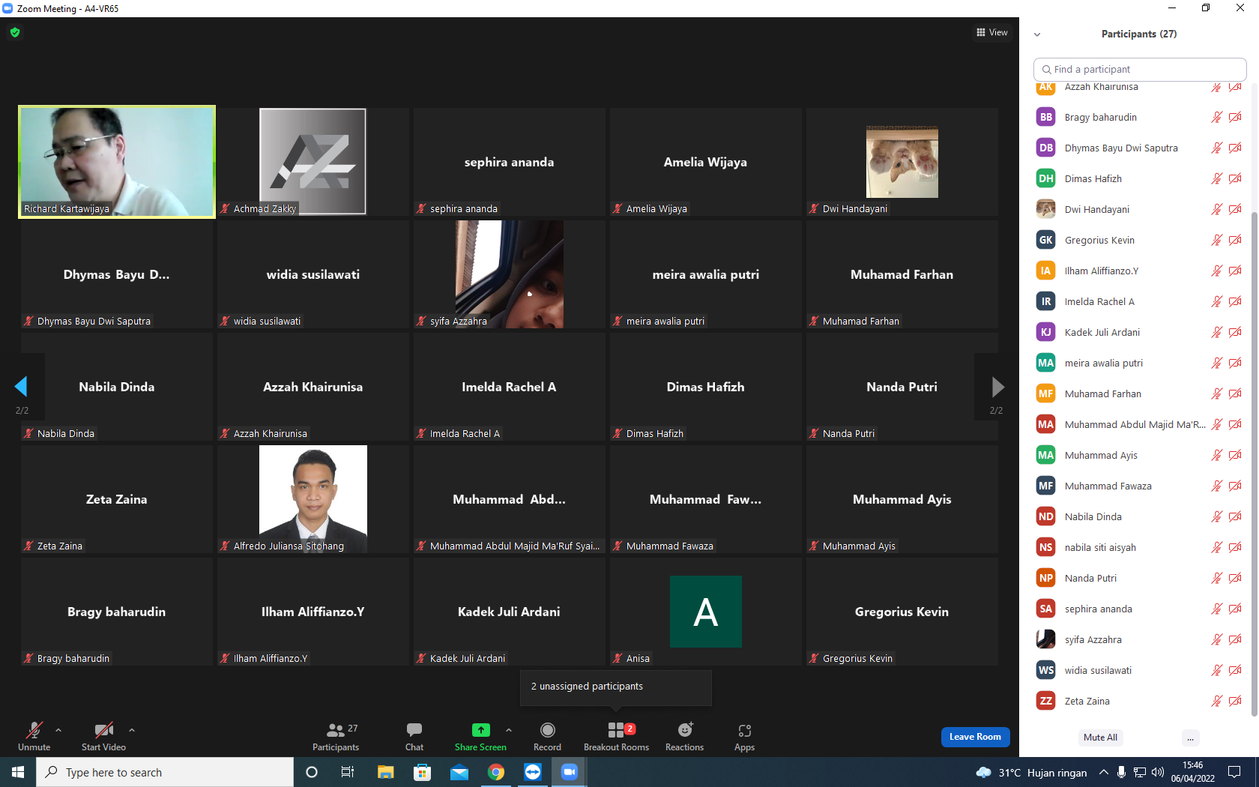This screenshot has width=1259, height=787.
Task: Click the Mute All button
Action: coord(1100,738)
